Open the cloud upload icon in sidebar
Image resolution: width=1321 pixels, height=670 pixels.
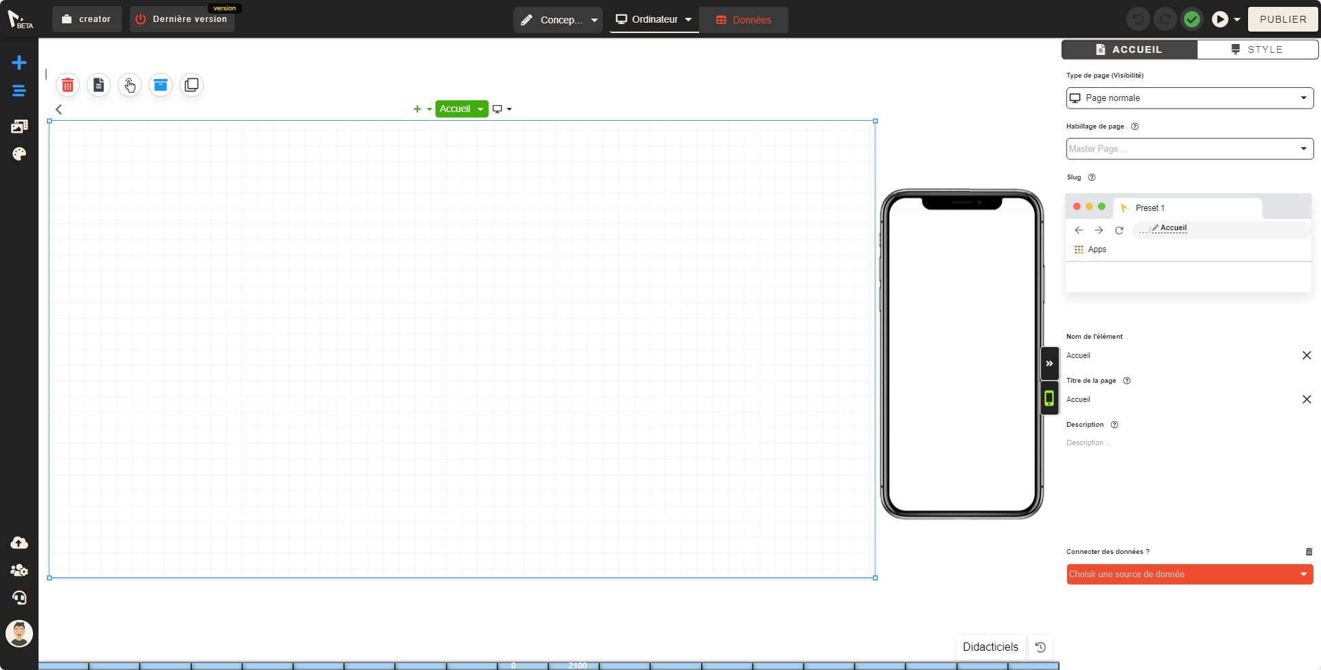coord(19,543)
